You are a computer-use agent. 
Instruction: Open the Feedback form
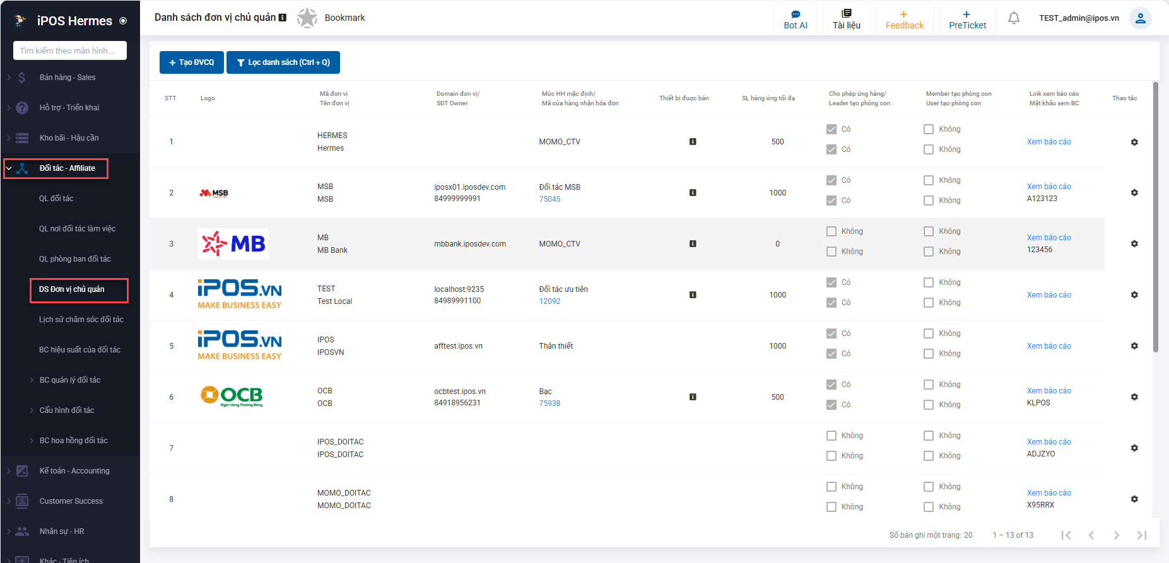[x=904, y=18]
